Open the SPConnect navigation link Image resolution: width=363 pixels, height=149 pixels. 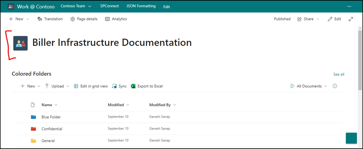pos(109,6)
